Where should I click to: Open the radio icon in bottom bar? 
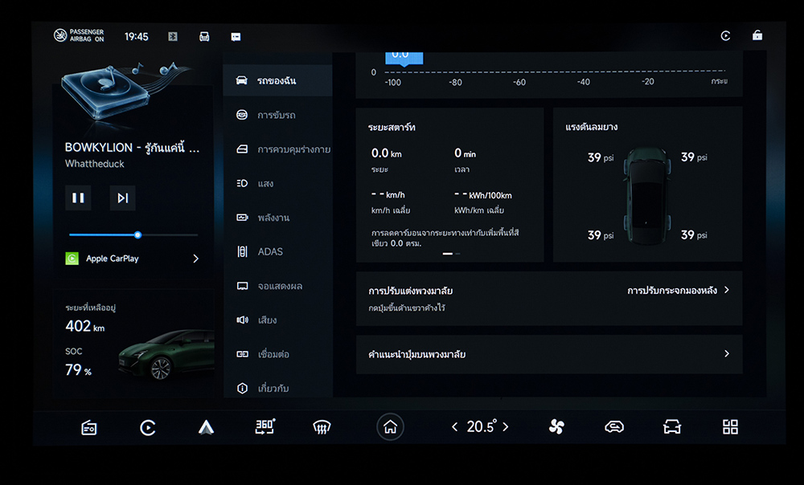[x=89, y=427]
